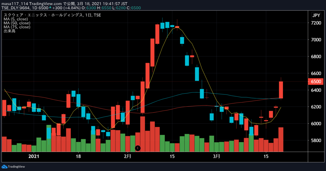326x171 pixels.
Task: Click the L:6280 low price value
Action: click(119, 8)
